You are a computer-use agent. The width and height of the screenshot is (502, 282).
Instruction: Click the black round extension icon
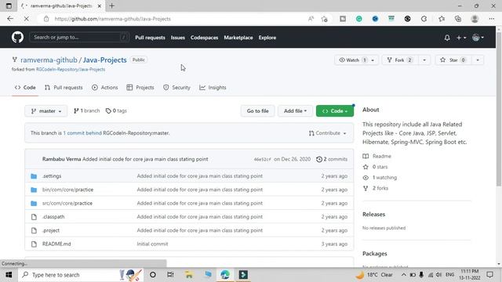point(407,19)
